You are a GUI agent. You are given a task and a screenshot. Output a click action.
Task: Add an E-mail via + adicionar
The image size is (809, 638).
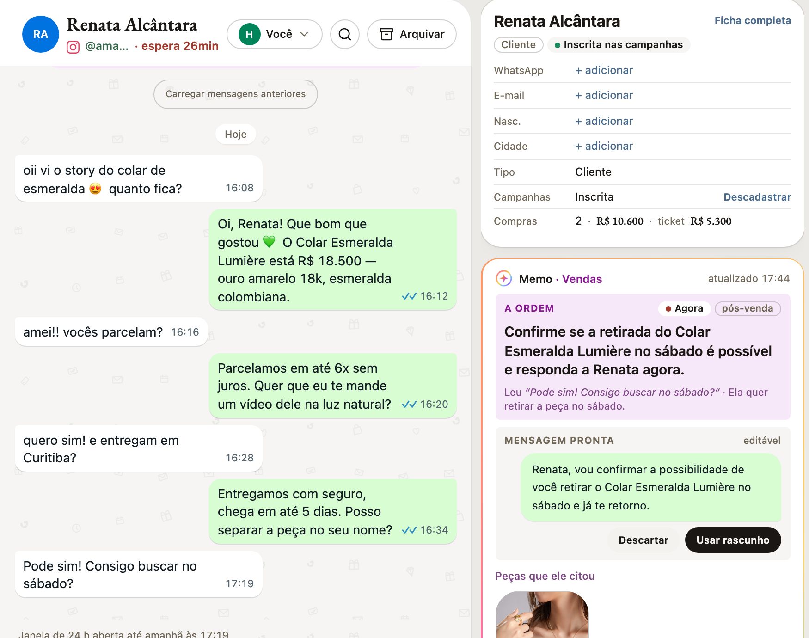(x=604, y=95)
